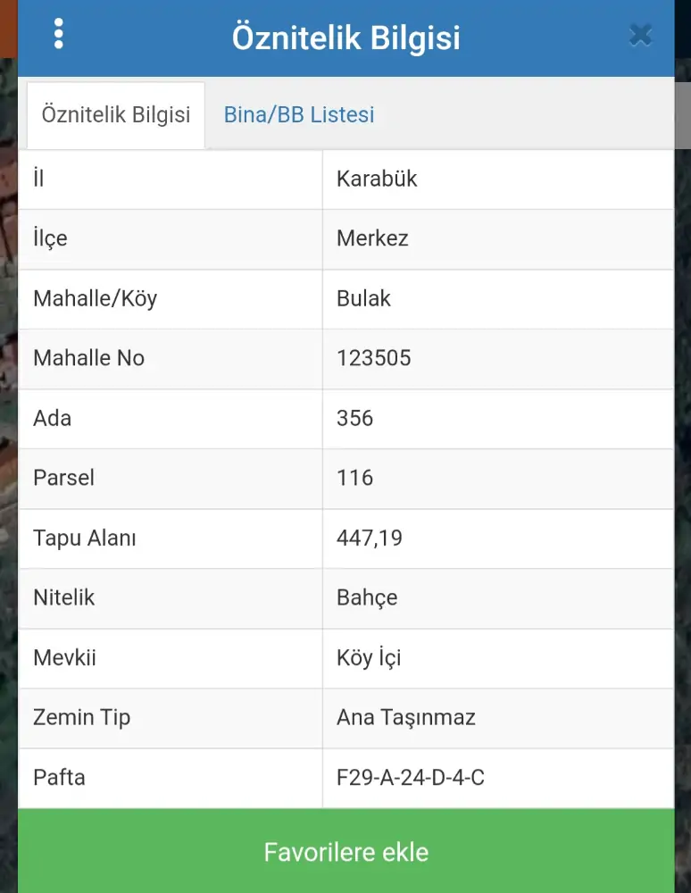This screenshot has height=893, width=691.
Task: Open the Bina/BB Listesi tab
Action: (299, 115)
